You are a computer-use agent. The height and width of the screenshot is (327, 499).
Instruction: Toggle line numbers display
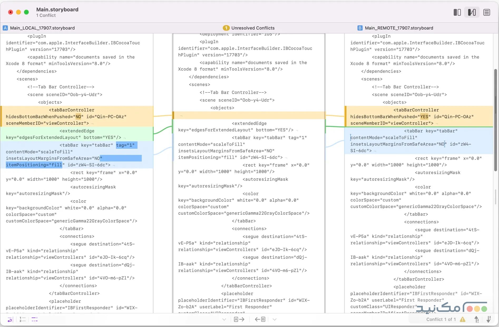22,319
